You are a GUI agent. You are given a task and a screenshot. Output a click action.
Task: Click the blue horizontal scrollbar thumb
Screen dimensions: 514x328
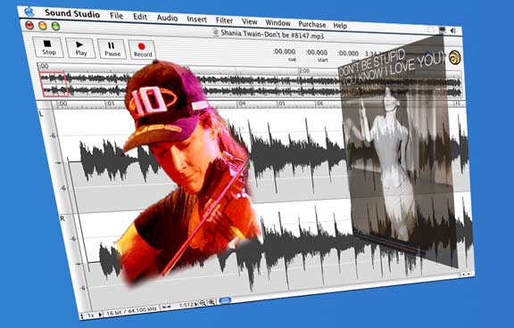point(225,300)
